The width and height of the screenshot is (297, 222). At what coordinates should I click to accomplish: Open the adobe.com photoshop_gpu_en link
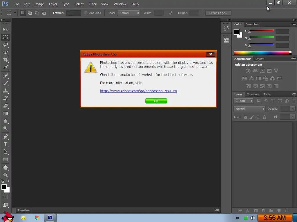[x=138, y=91]
